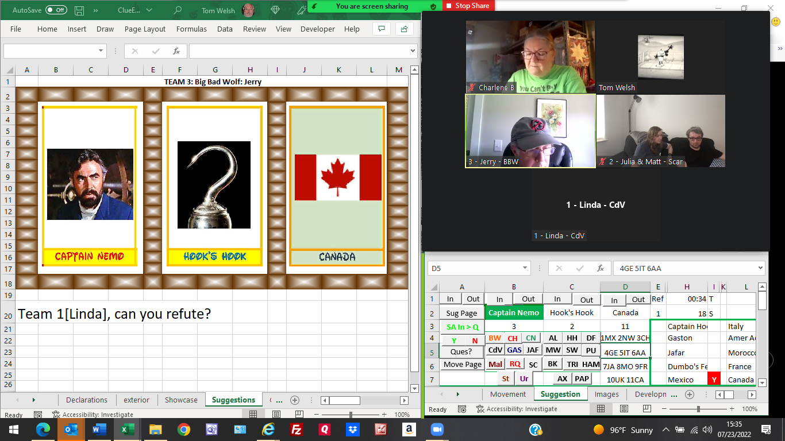This screenshot has width=785, height=441.
Task: Click the HAM weapon button
Action: pyautogui.click(x=591, y=364)
